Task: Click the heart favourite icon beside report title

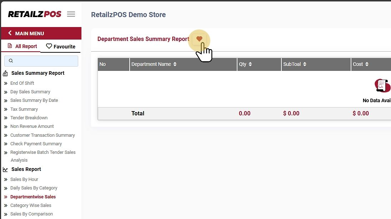Action: tap(199, 39)
